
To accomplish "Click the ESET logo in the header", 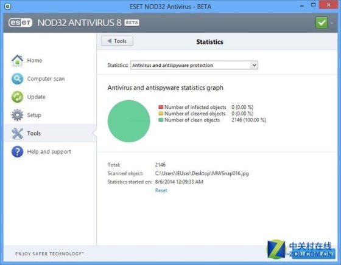I will coord(20,22).
